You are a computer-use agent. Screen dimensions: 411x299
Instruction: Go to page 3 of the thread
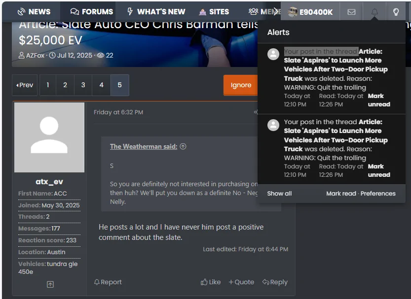83,85
